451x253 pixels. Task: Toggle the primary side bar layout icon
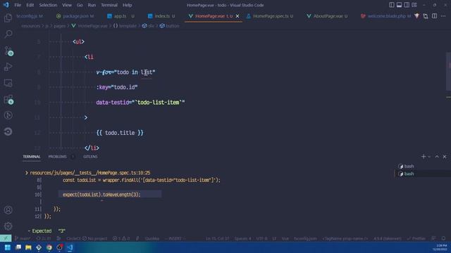click(x=392, y=5)
